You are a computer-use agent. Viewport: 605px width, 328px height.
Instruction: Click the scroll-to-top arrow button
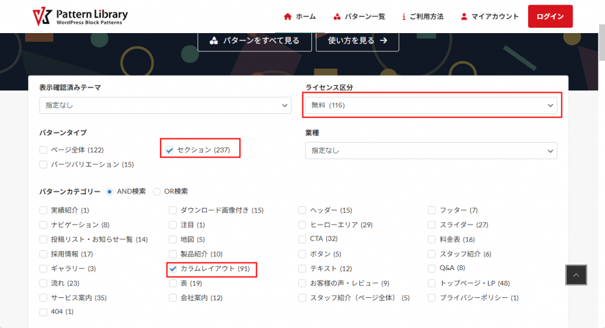click(x=576, y=275)
